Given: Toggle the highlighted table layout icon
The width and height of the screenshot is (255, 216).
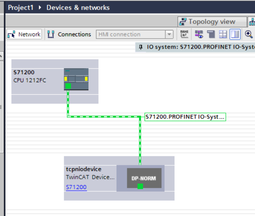Looking at the screenshot, I should click(235, 34).
